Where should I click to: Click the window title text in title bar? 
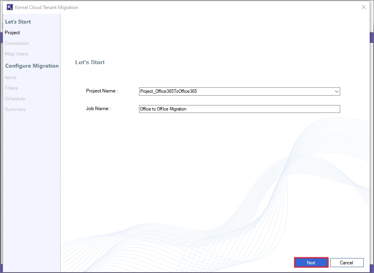46,7
